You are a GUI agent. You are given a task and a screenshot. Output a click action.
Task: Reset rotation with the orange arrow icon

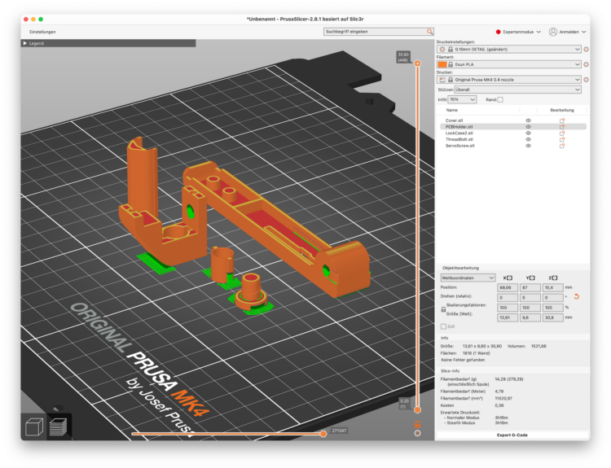[577, 297]
